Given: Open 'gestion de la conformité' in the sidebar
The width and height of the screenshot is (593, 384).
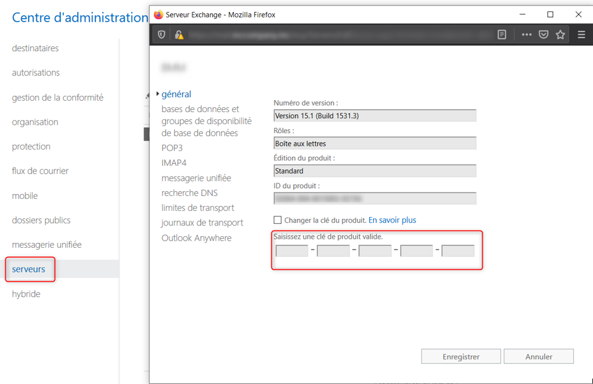Looking at the screenshot, I should point(57,98).
